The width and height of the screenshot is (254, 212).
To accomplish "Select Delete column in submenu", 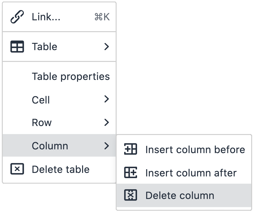I will 184,195.
